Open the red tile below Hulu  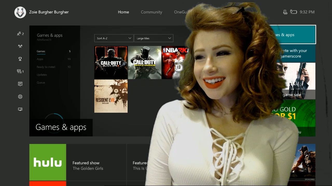[x=48, y=184]
